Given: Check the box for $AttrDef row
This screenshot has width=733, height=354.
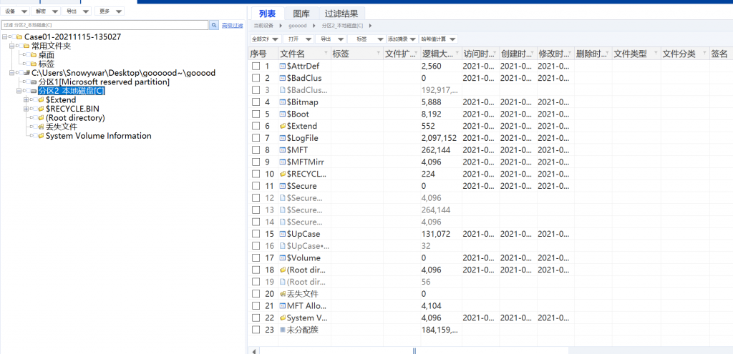Looking at the screenshot, I should [256, 67].
